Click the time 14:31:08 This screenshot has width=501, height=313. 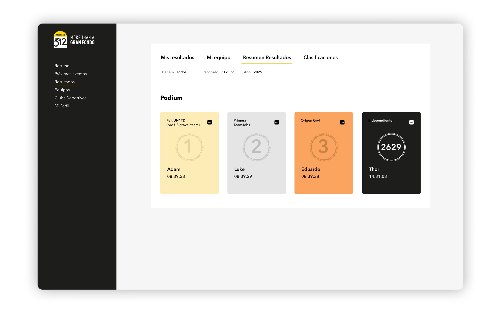tap(378, 176)
